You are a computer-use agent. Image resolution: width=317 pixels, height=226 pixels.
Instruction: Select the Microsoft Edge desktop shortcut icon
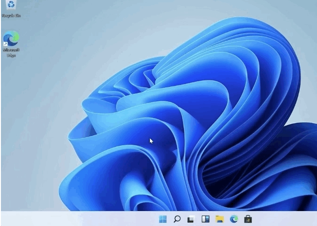coord(11,38)
